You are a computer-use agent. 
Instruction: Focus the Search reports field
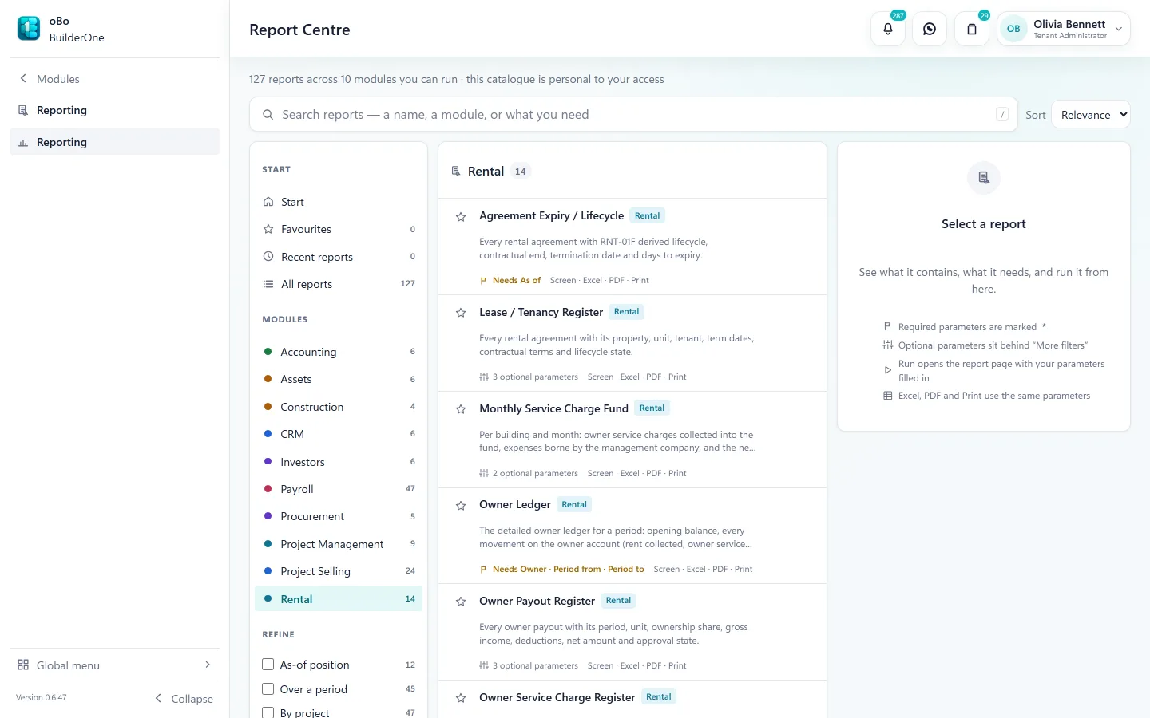tap(633, 115)
